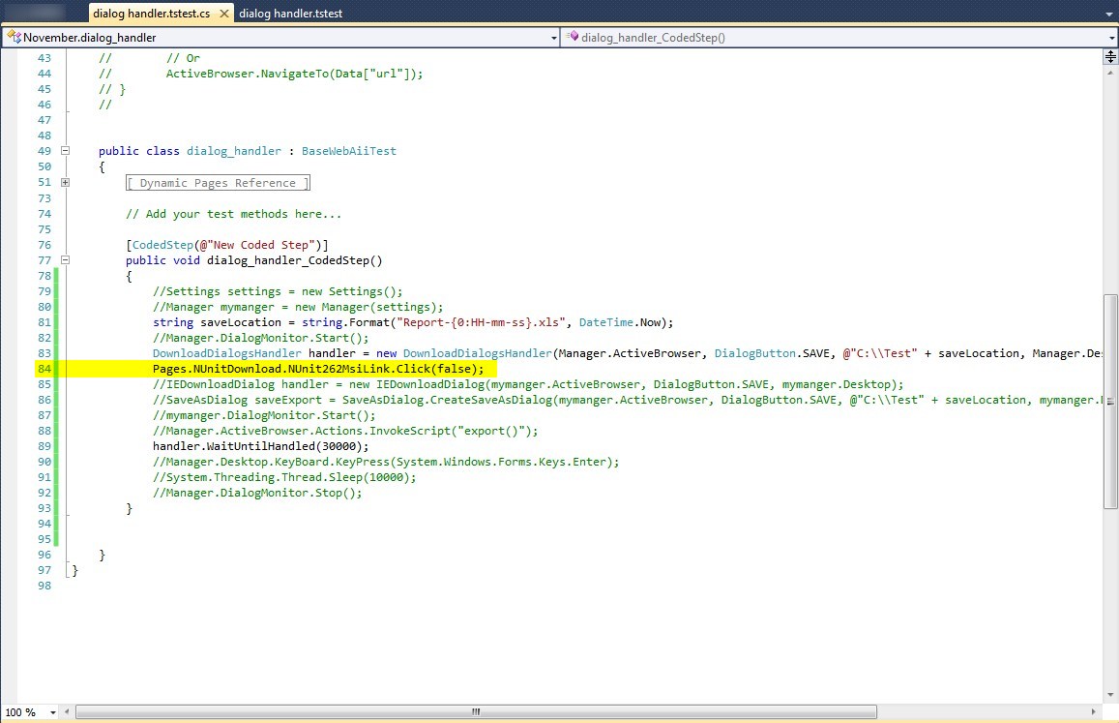
Task: Click the class icon beside November.dialog_handler
Action: (14, 37)
